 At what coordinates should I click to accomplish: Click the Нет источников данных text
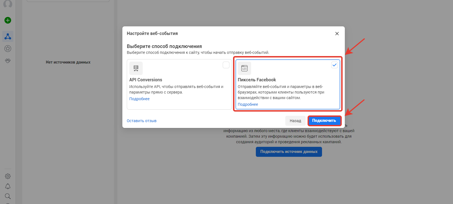(x=68, y=62)
